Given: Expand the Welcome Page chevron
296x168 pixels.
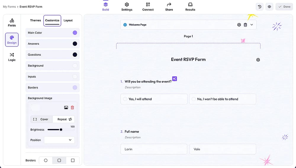Looking at the screenshot, I should pyautogui.click(x=252, y=25).
